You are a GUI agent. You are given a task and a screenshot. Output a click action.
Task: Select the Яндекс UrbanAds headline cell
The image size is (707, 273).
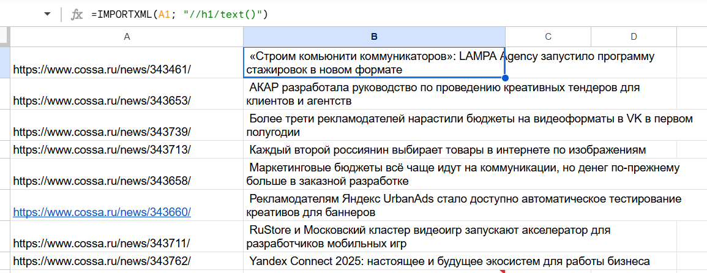[x=374, y=205]
